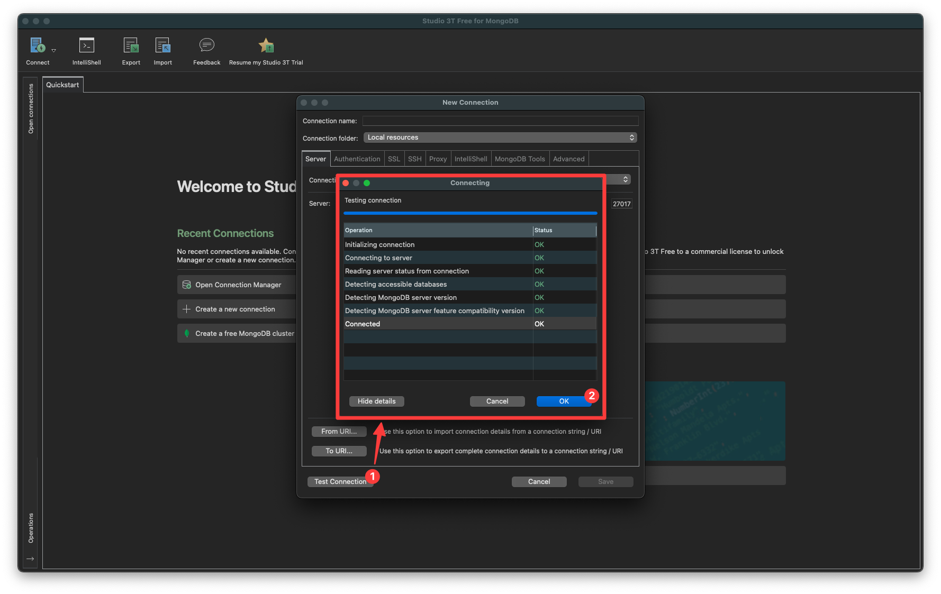Click the Connect toolbar icon
The width and height of the screenshot is (941, 594).
coord(38,45)
